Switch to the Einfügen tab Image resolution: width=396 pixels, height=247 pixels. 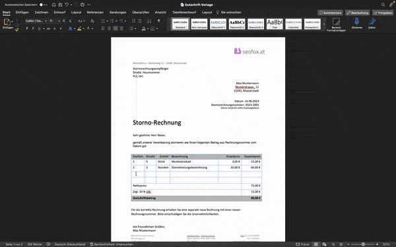click(x=22, y=13)
